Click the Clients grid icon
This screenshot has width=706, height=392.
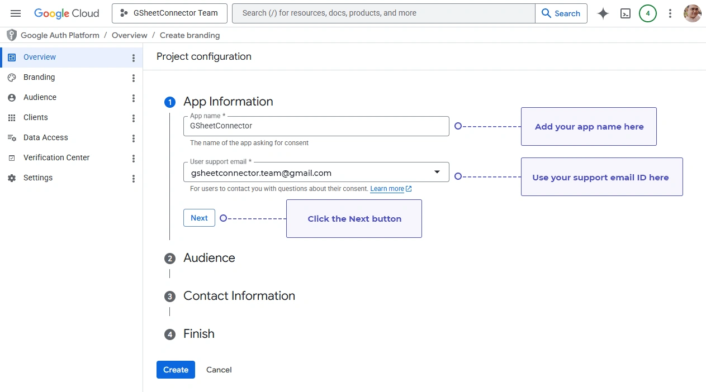pos(12,118)
